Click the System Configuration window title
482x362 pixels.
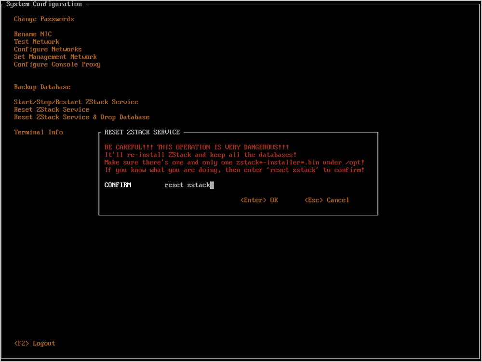pos(44,4)
